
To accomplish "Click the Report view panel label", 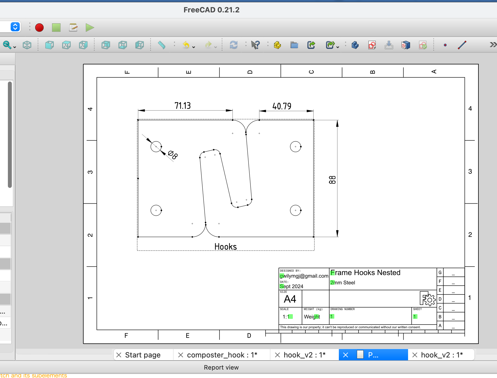I will (x=221, y=367).
